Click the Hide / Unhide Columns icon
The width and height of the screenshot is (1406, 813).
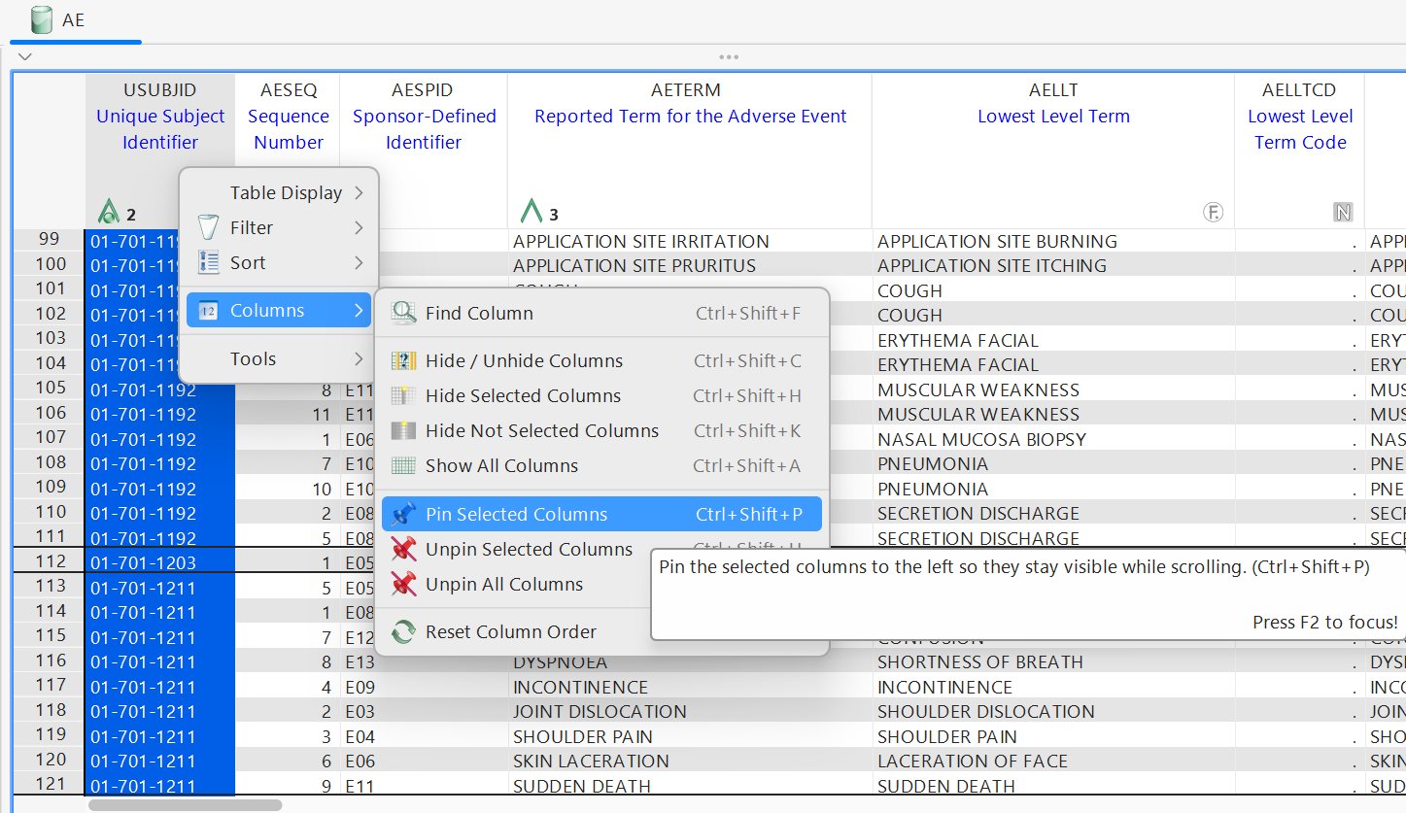pyautogui.click(x=403, y=361)
